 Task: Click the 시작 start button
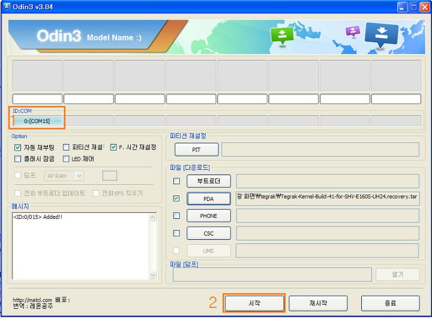[x=254, y=303]
